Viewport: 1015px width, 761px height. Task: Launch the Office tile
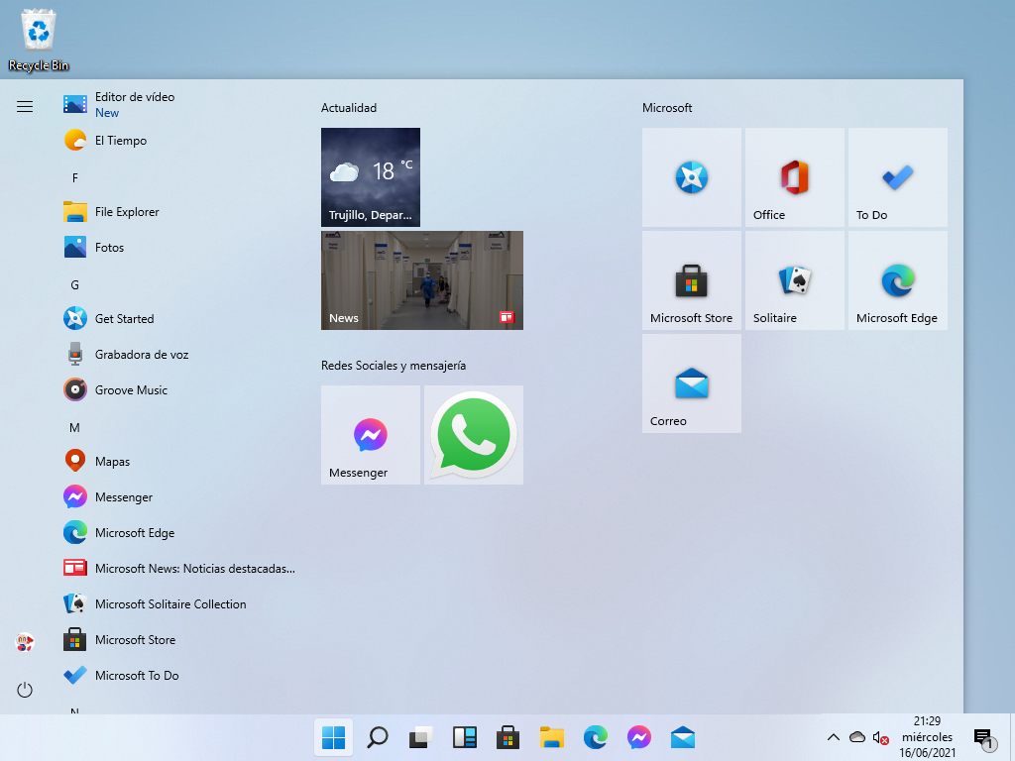(795, 177)
